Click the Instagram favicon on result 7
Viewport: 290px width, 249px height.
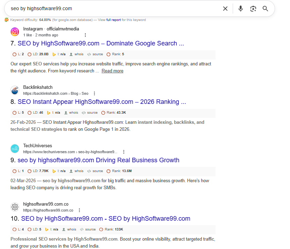click(x=15, y=32)
